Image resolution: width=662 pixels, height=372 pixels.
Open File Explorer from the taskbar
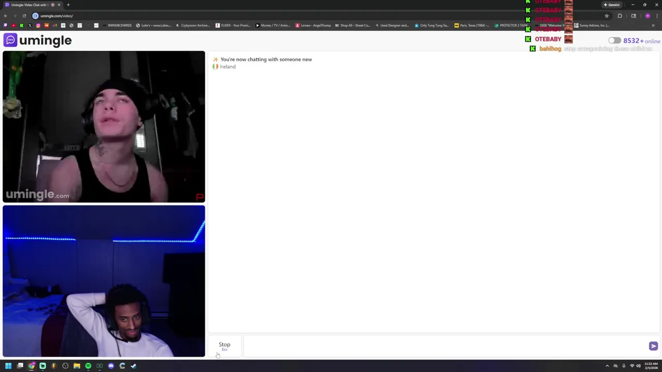tap(77, 366)
